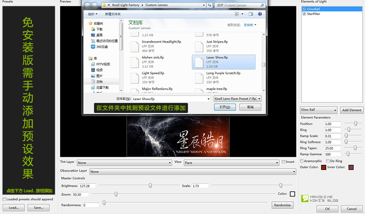Expand the file name history dropdown
The image size is (365, 214).
(x=209, y=99)
